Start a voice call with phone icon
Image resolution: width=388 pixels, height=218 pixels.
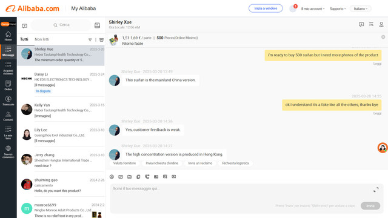[x=147, y=177]
